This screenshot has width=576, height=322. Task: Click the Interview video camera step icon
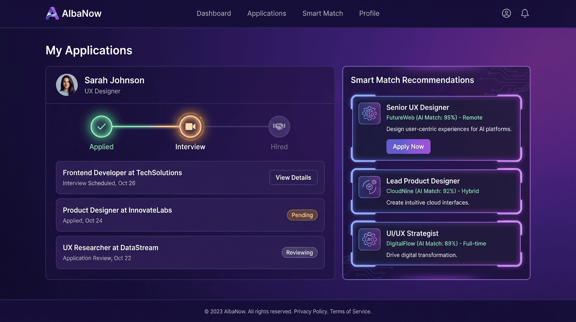190,127
